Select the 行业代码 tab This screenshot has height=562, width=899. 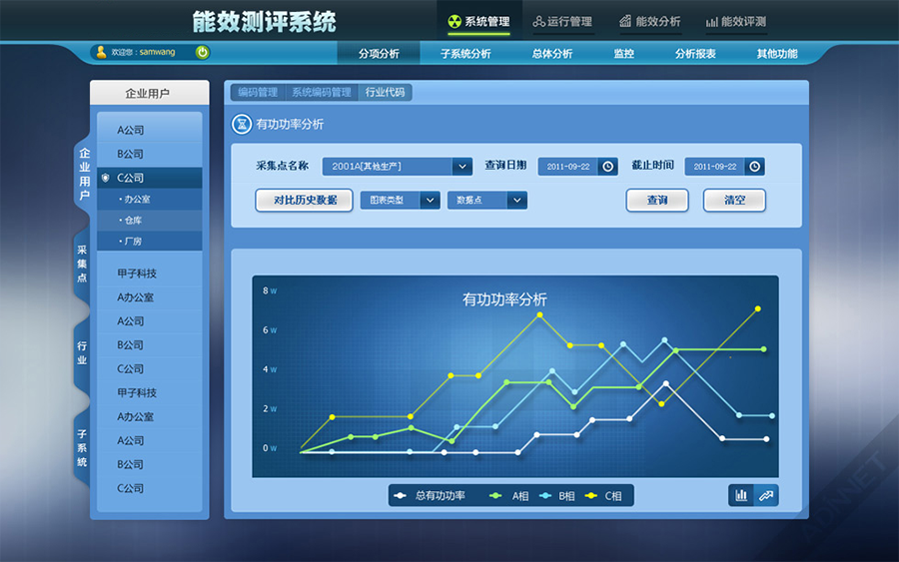click(385, 93)
